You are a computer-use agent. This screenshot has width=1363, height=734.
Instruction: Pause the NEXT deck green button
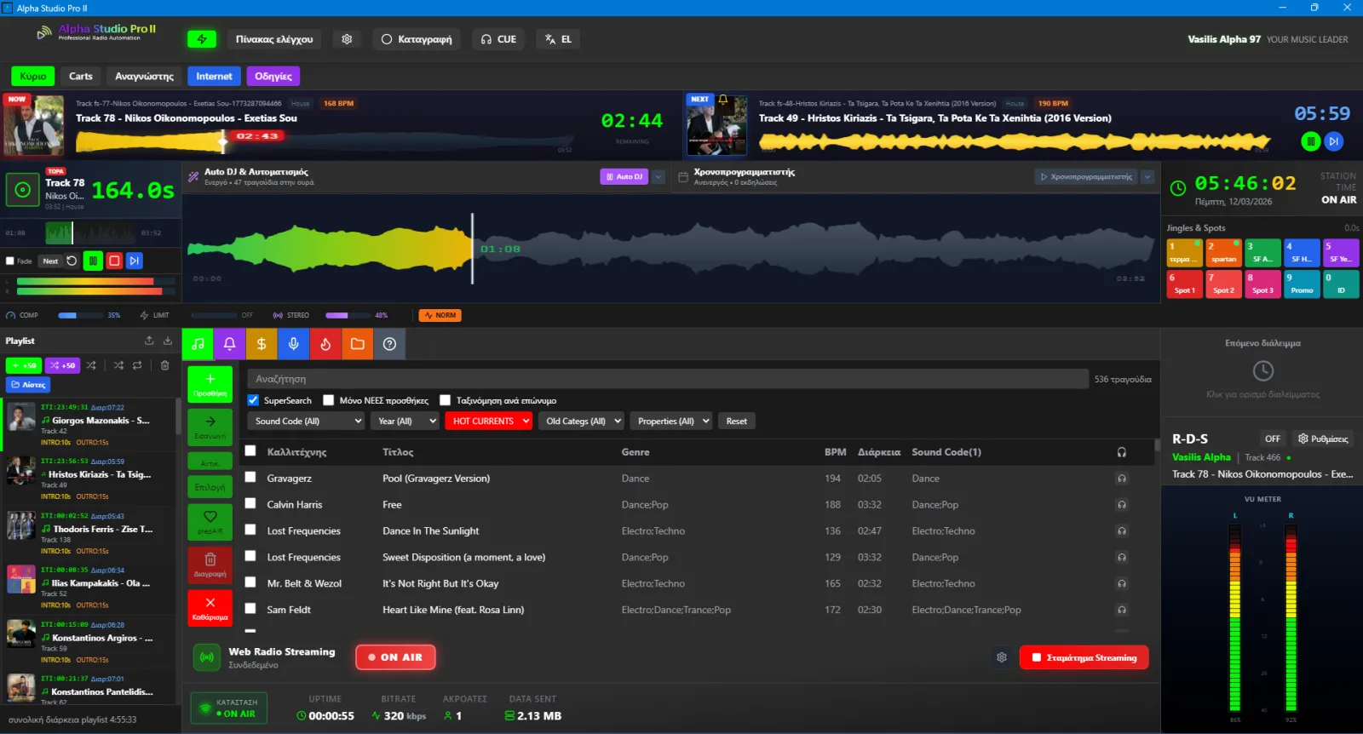tap(1311, 141)
